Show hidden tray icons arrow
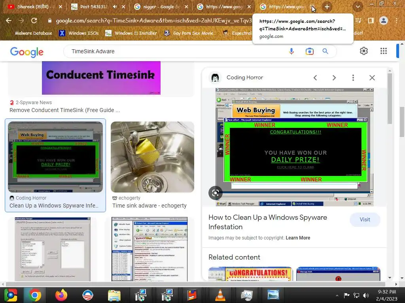405x303 pixels. tap(337, 296)
